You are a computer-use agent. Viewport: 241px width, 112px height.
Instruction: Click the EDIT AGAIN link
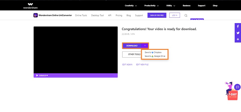pos(127,64)
